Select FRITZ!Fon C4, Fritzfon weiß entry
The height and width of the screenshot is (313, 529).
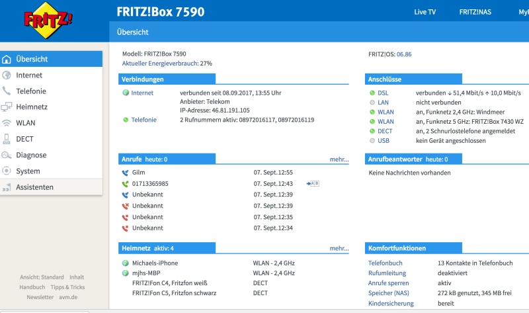point(170,283)
